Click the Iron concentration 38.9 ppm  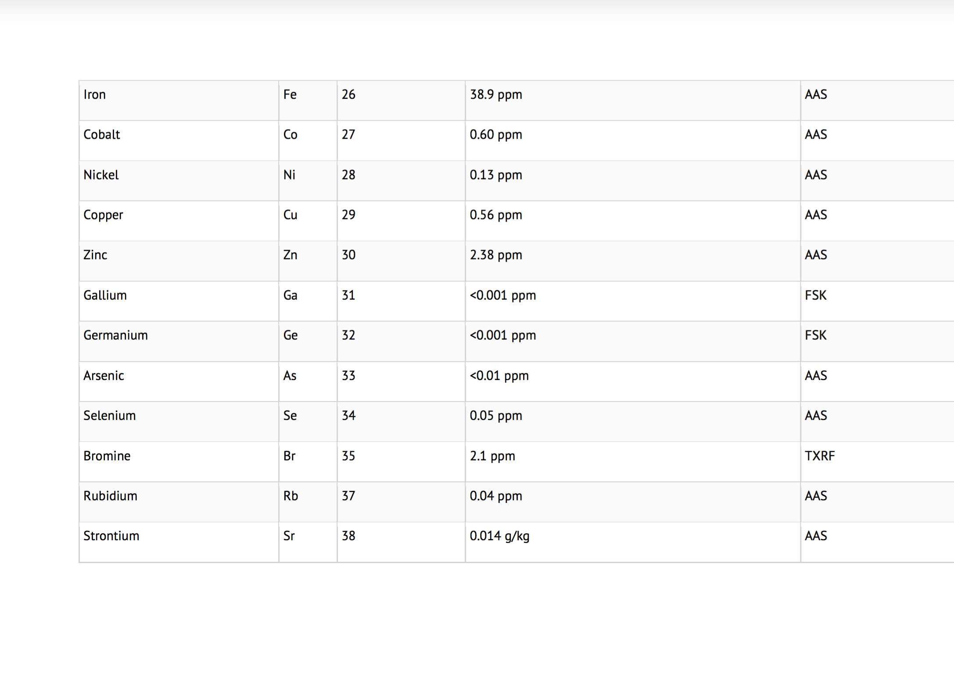pyautogui.click(x=496, y=95)
